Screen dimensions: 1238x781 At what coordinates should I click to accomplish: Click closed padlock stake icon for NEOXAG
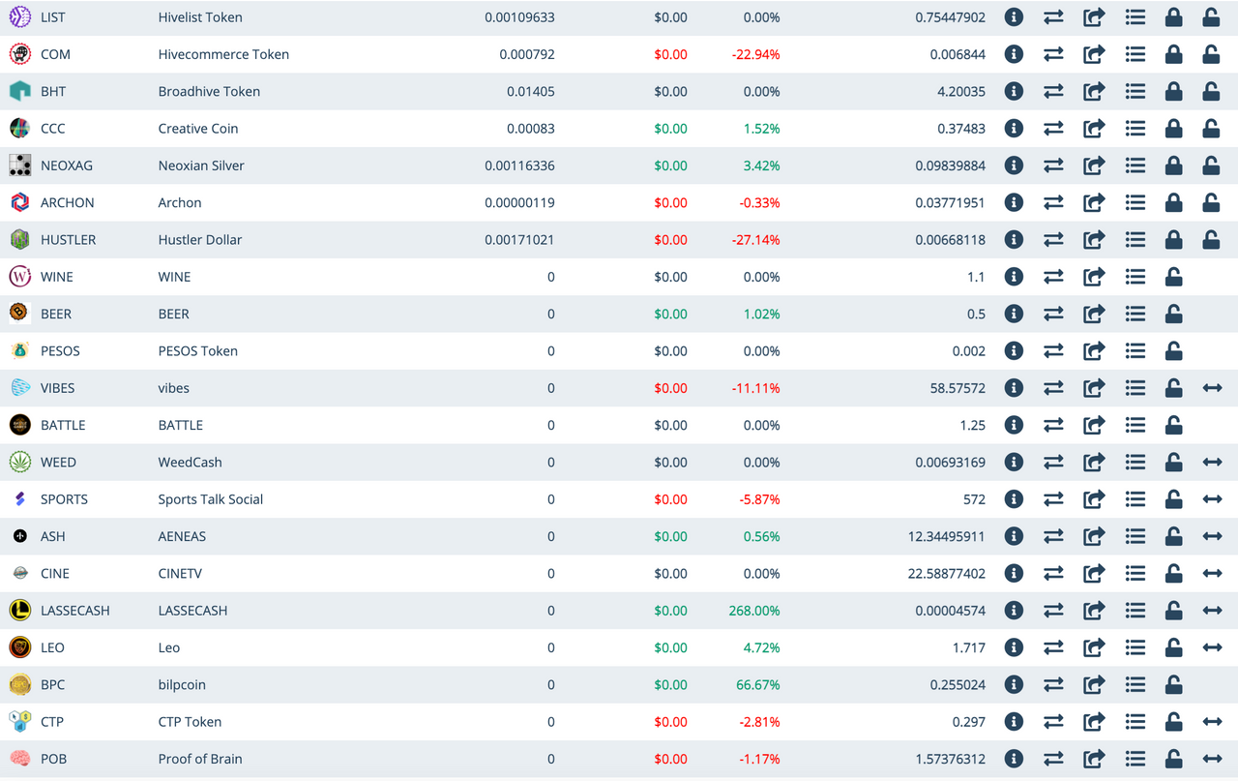pos(1173,165)
